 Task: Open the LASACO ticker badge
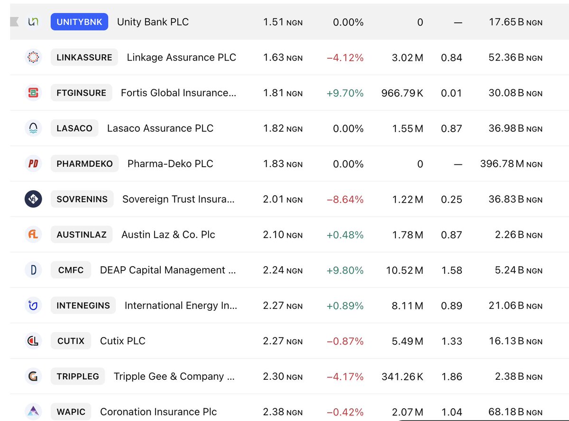74,128
